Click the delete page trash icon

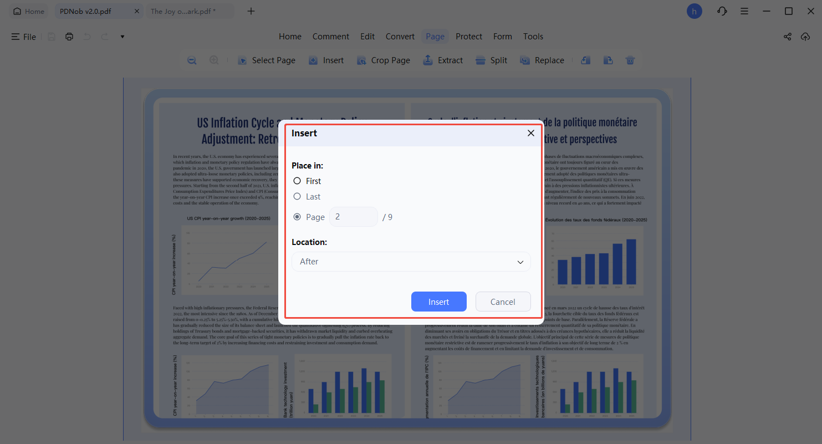click(630, 60)
